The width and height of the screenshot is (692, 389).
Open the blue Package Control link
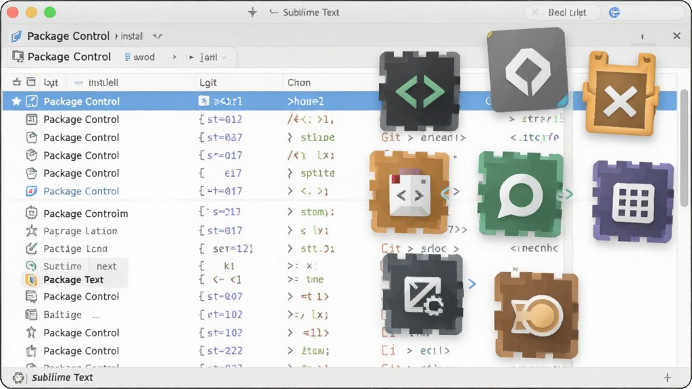click(x=81, y=191)
